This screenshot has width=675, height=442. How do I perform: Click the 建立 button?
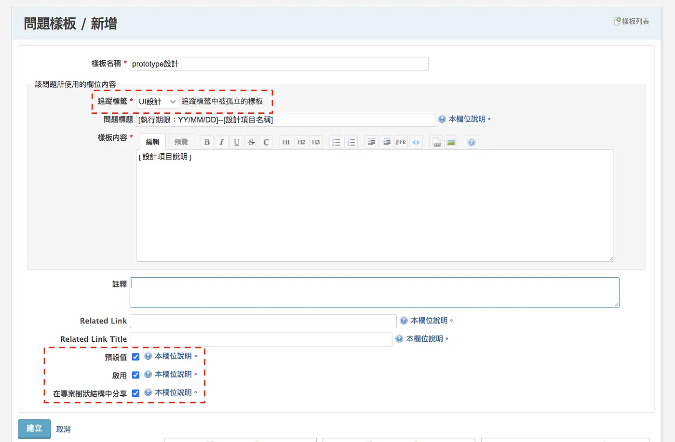34,429
